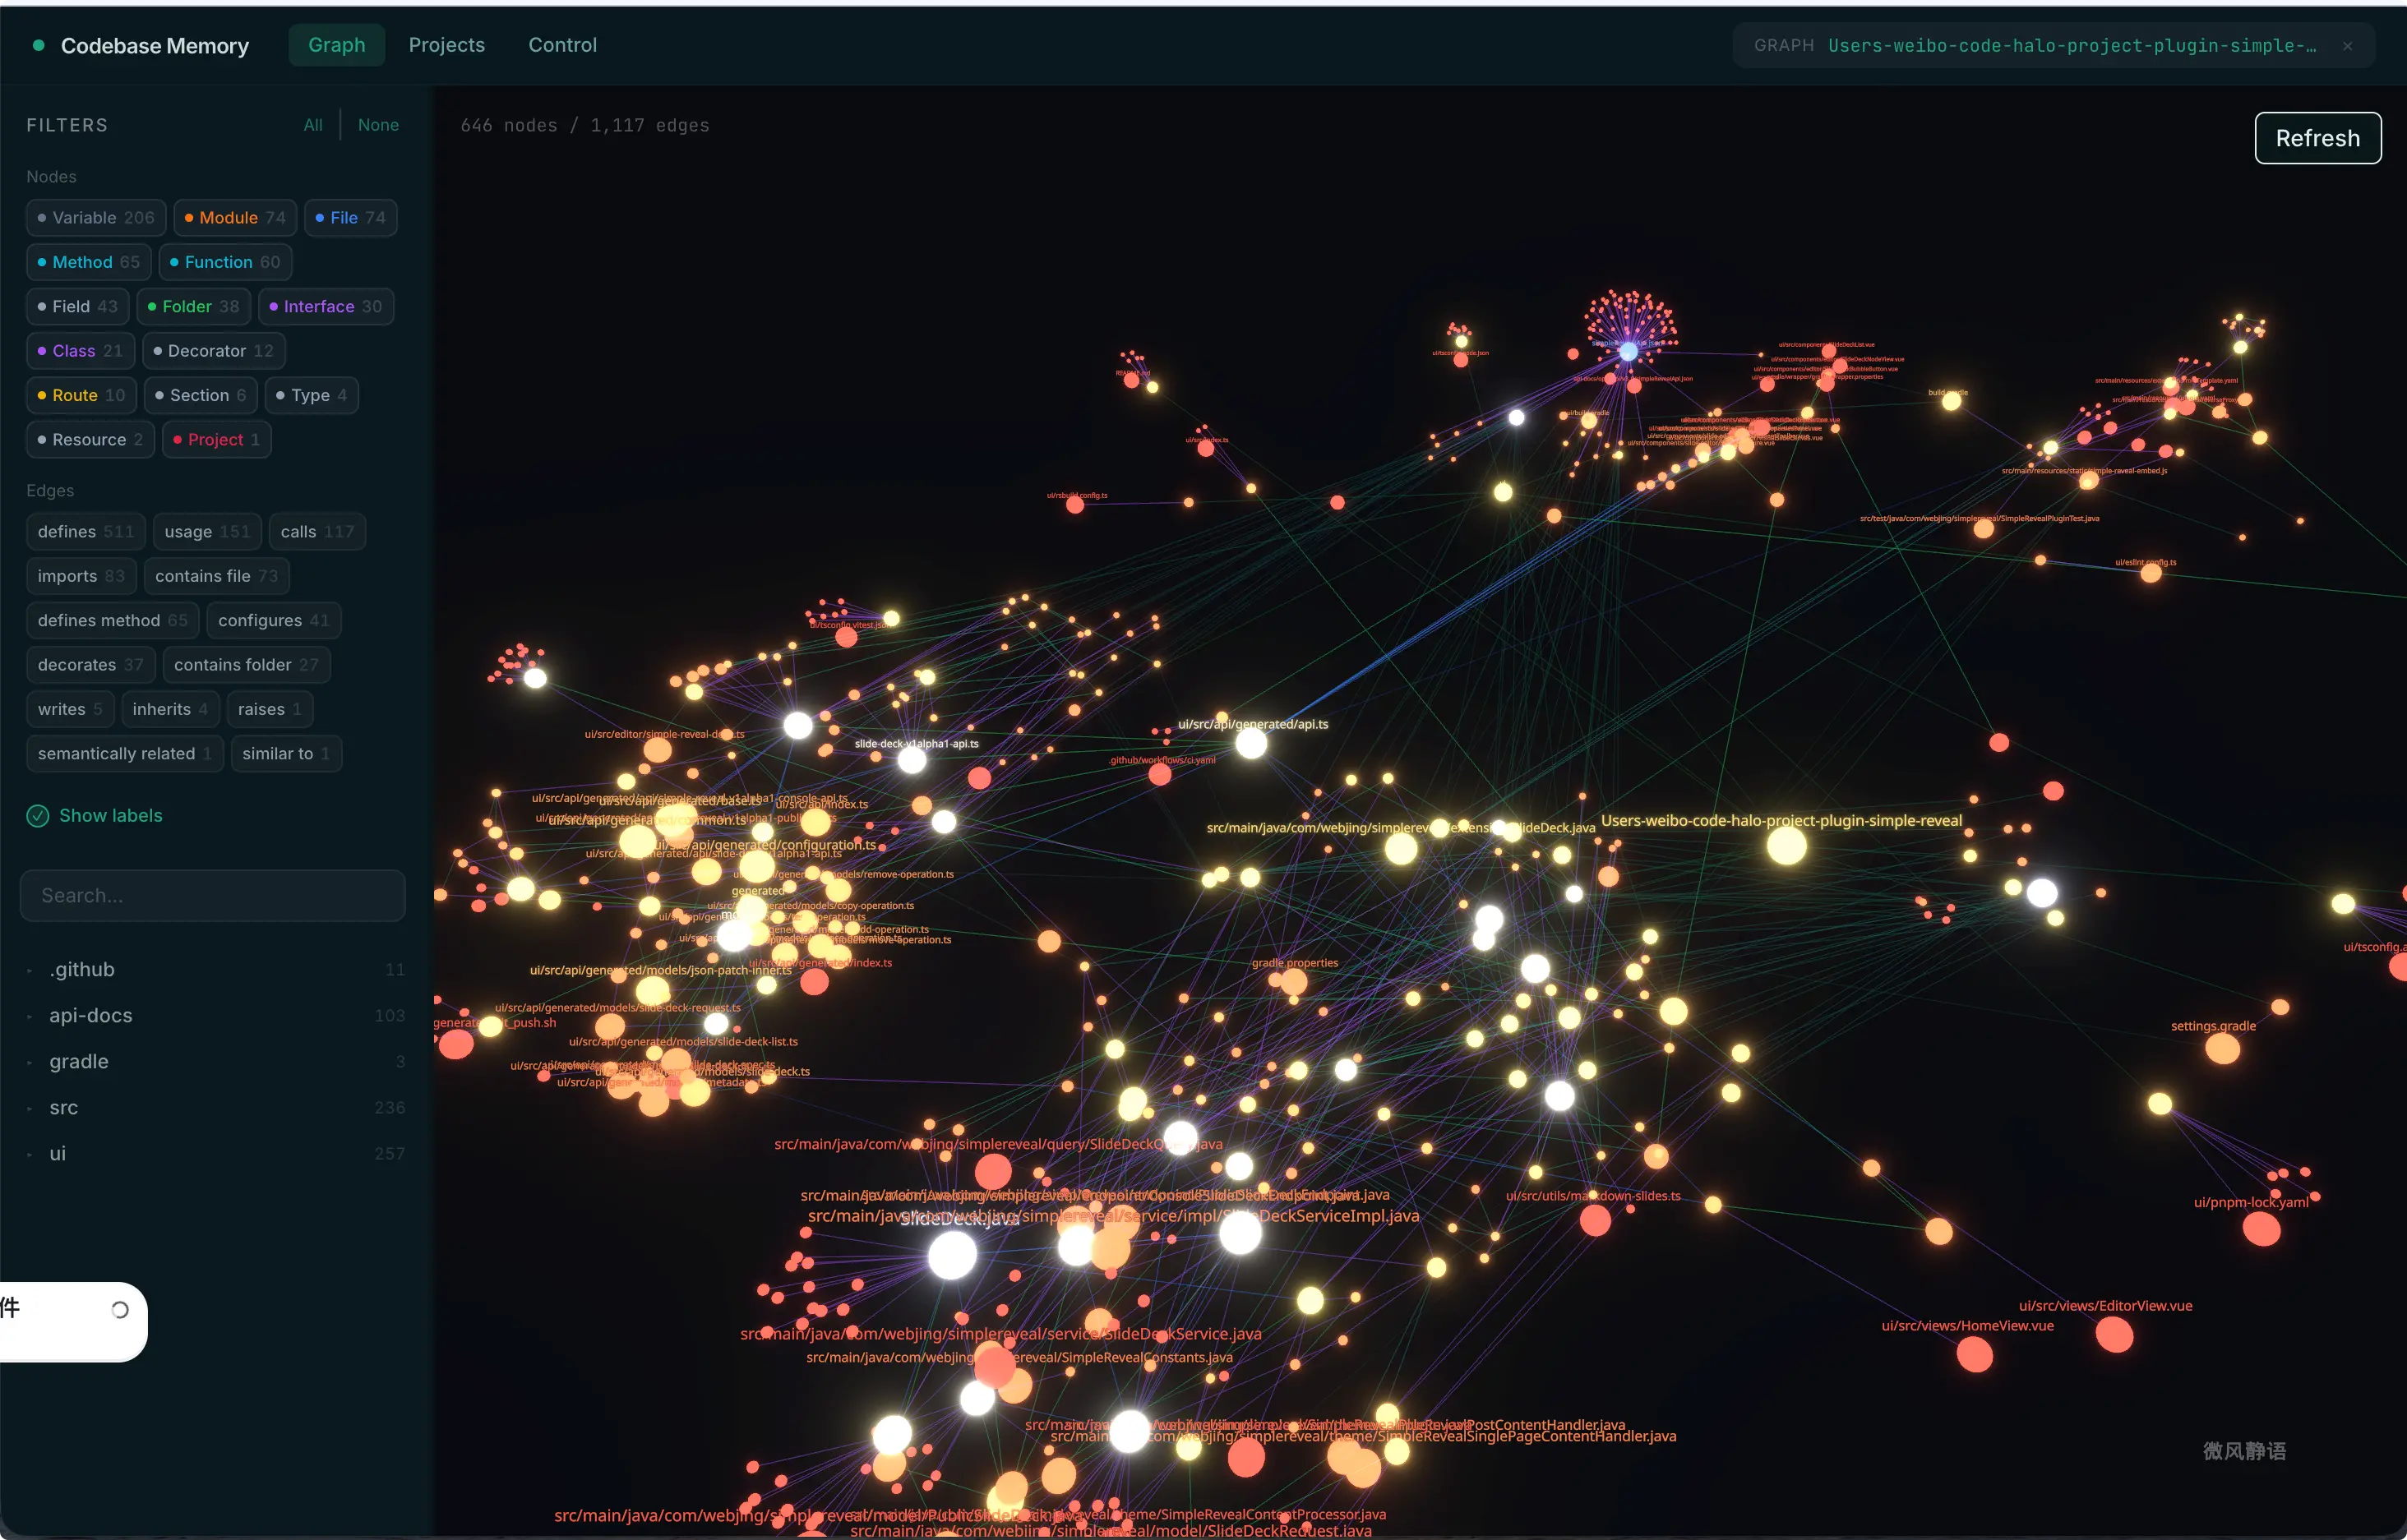2407x1540 pixels.
Task: Toggle the contains file edge filter
Action: point(217,576)
